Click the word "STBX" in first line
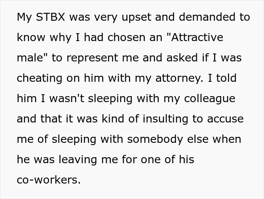 click(51, 17)
